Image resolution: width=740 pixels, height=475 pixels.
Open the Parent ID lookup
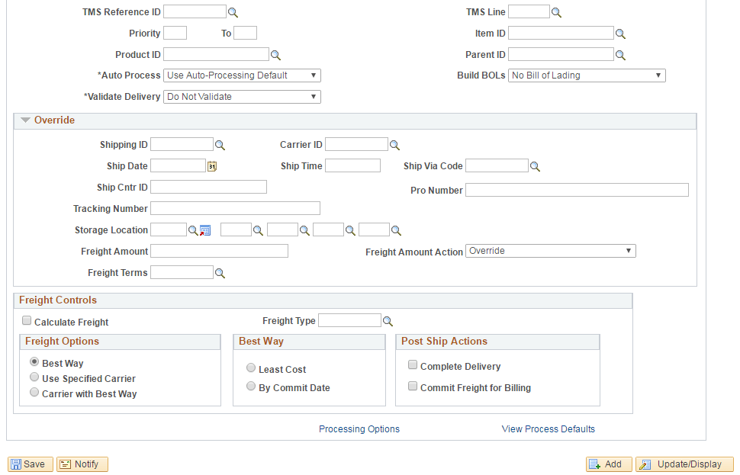coord(619,54)
